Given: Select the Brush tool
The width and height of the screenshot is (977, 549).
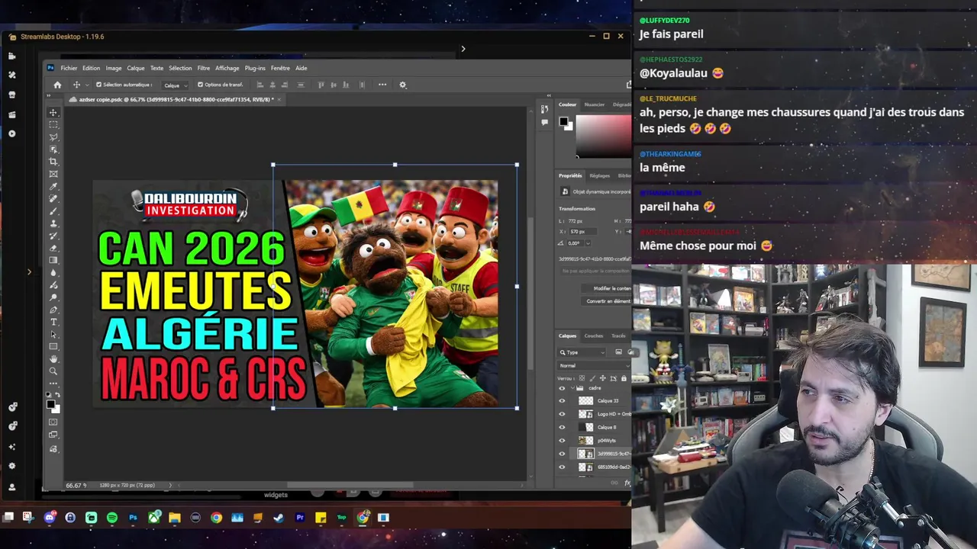Looking at the screenshot, I should tap(53, 211).
